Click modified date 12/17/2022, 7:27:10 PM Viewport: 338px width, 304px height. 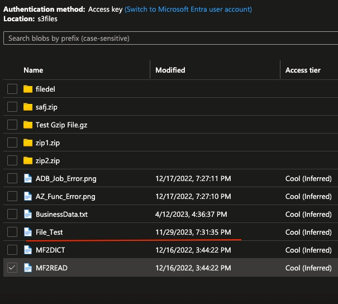(x=193, y=196)
